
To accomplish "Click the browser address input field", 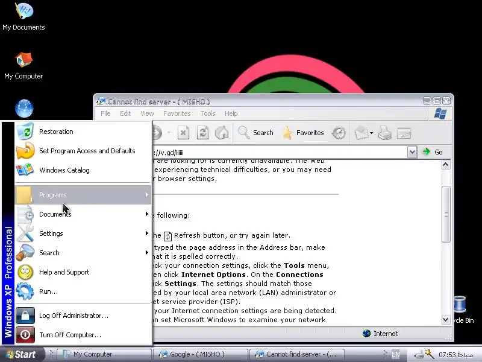I will coord(280,153).
